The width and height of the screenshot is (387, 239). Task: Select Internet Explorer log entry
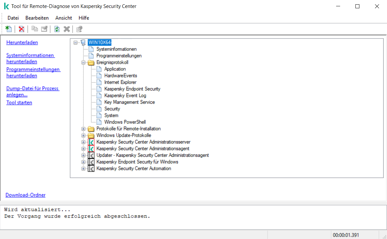120,82
